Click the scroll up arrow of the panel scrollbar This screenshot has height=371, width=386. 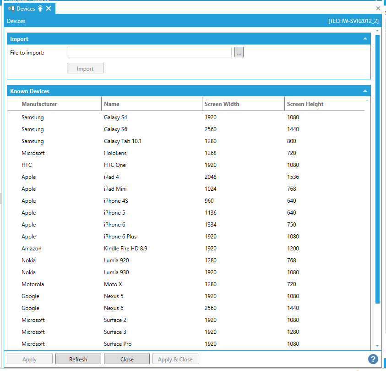point(377,31)
